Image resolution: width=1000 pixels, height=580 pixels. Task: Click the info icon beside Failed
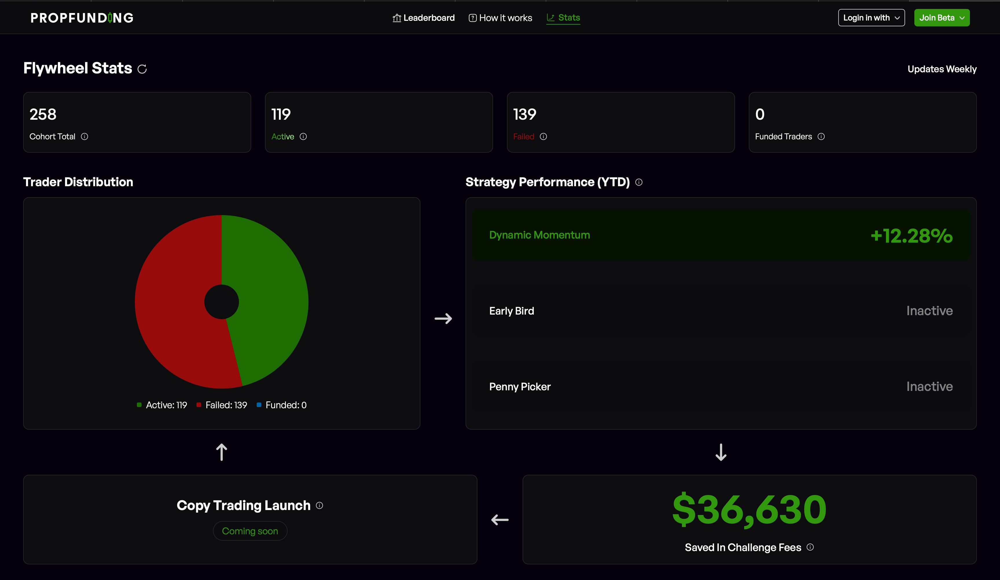(x=543, y=136)
